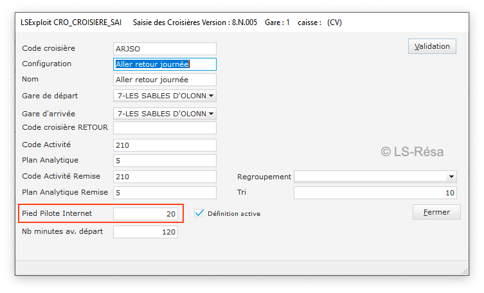Select the Configuration text field

(164, 64)
